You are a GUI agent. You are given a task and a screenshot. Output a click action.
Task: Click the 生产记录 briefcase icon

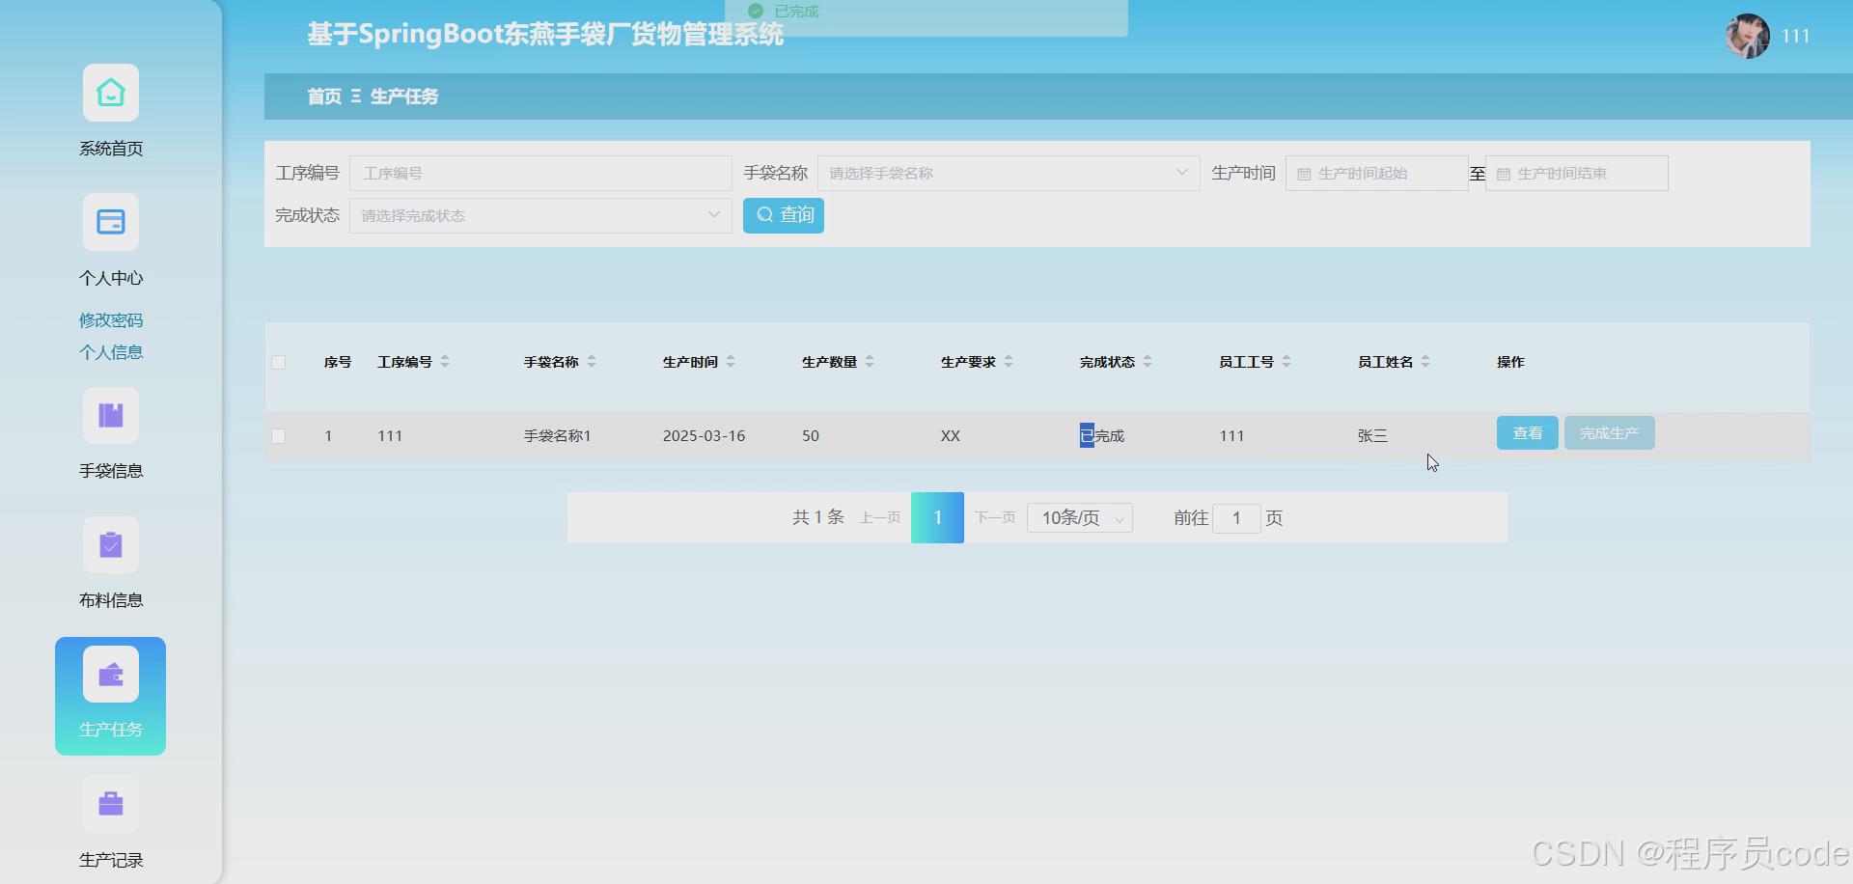click(110, 803)
